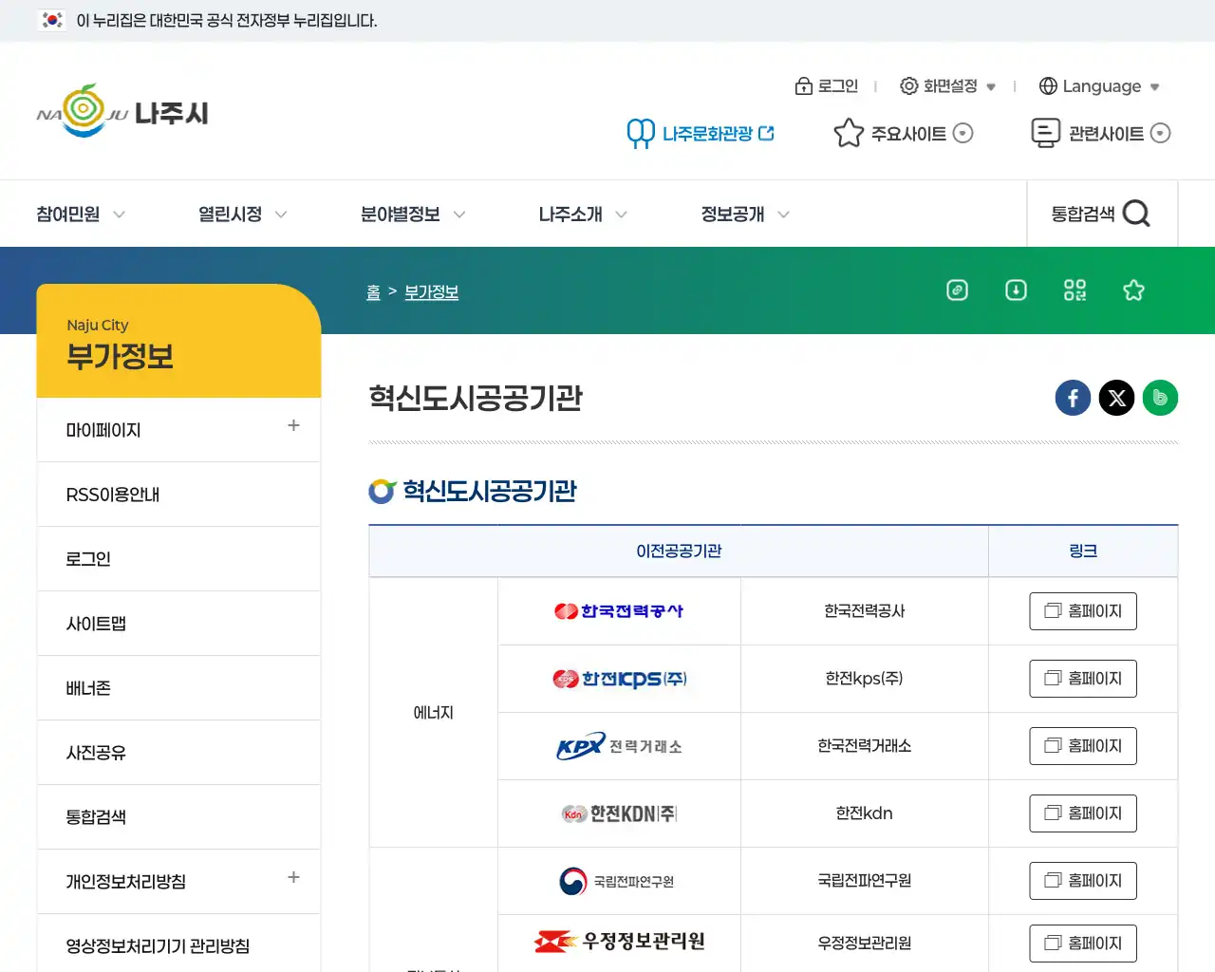This screenshot has width=1215, height=972.
Task: Click 홈페이지 button for 한국전력공사
Action: (x=1083, y=610)
